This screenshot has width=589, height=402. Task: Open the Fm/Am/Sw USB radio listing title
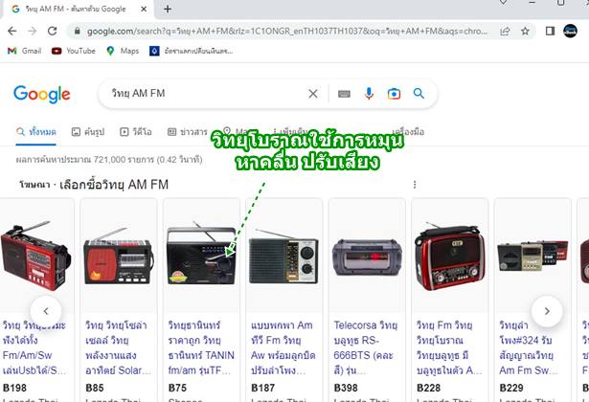[34, 347]
